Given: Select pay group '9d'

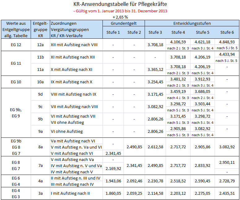Looking at the screenshot, I should point(40,94).
